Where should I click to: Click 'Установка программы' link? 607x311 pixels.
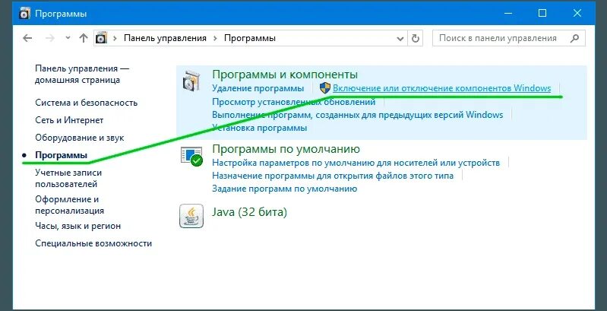point(259,128)
